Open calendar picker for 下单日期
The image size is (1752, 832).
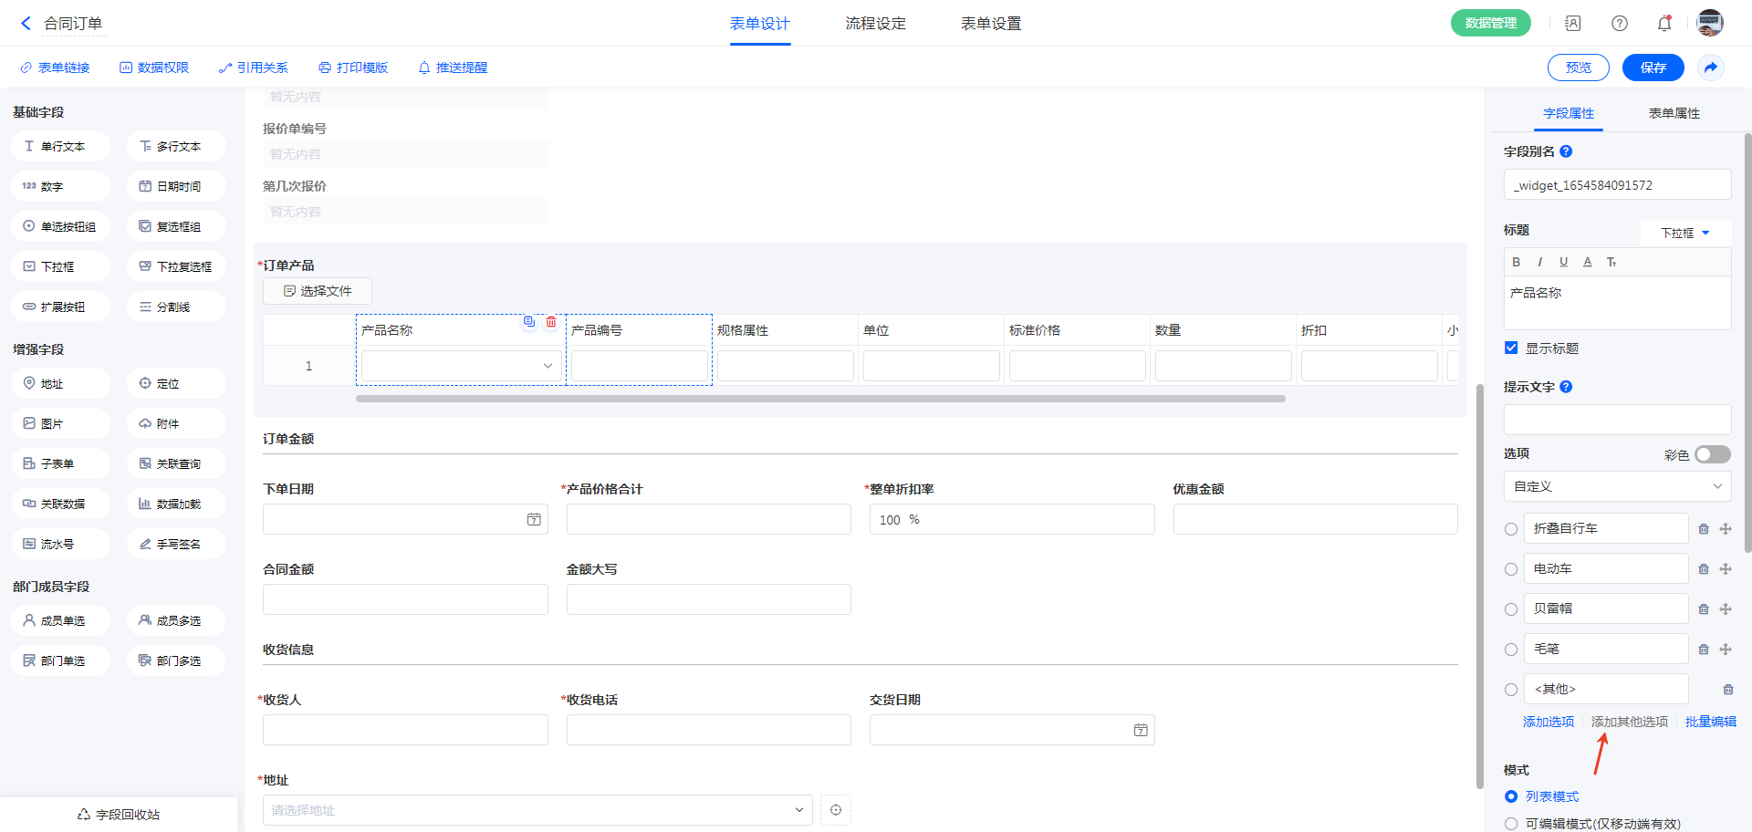click(534, 520)
